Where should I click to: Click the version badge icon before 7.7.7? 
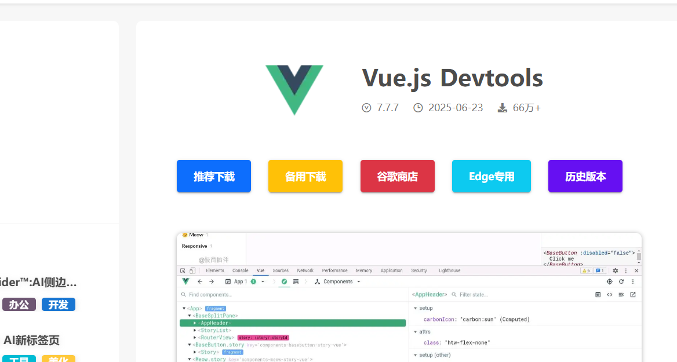(366, 108)
